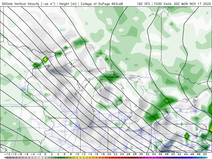Click the "50" color scale label
The width and height of the screenshot is (212, 159).
(x=205, y=154)
